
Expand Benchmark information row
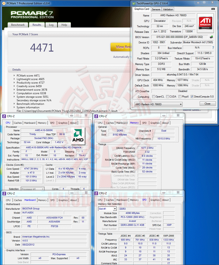[14, 104]
